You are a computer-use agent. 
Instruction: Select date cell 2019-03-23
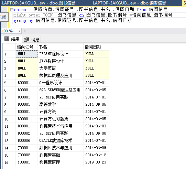(96, 162)
